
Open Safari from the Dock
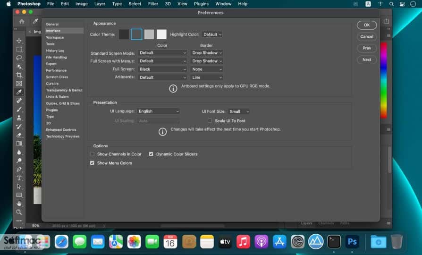61,241
